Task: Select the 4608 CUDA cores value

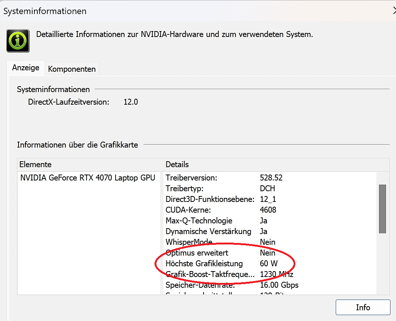Action: (x=268, y=210)
